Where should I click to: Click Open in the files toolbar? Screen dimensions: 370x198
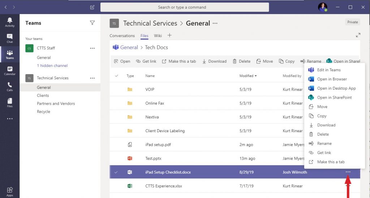coord(122,61)
